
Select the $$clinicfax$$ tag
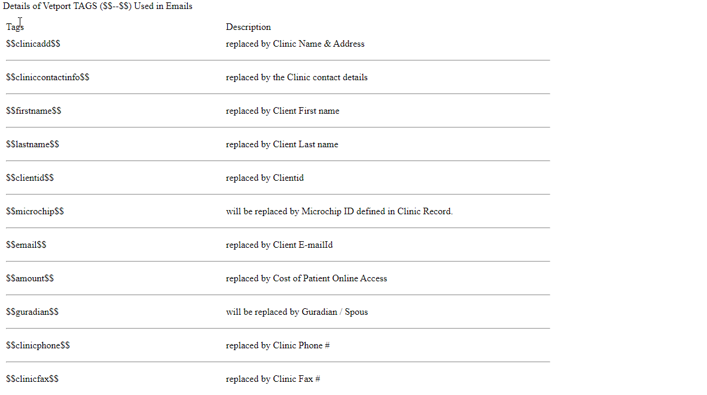tap(32, 379)
